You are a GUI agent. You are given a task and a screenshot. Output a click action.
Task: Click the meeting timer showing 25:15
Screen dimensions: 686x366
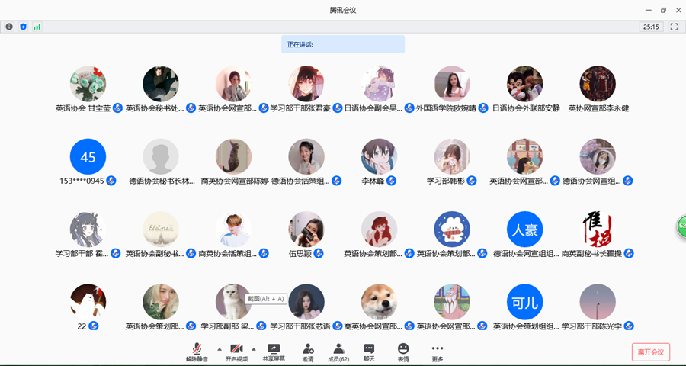coord(651,27)
